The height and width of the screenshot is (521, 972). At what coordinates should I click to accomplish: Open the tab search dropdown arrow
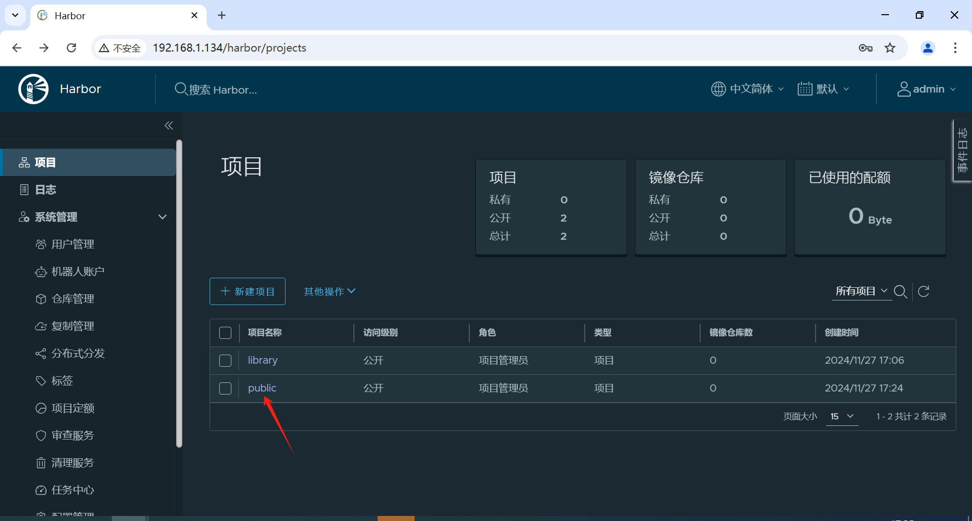15,15
